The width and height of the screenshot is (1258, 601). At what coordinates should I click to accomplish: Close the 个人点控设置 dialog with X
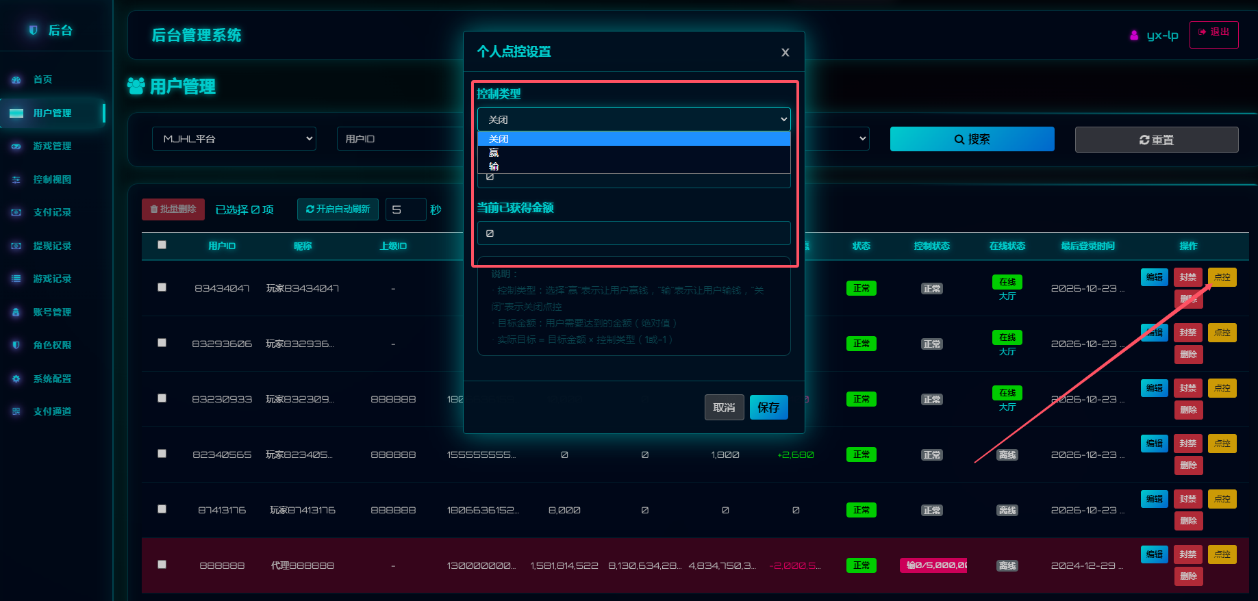tap(785, 53)
